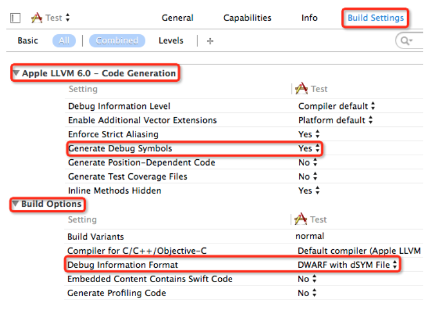Toggle the All settings filter
This screenshot has height=321, width=432.
click(64, 41)
